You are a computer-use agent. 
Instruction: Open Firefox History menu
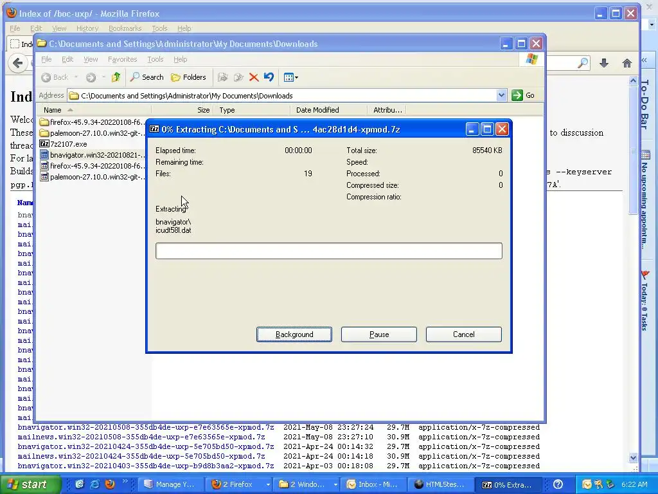click(87, 28)
